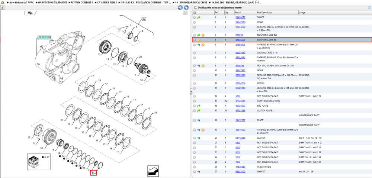The width and height of the screenshot is (372, 178).
Task: Open part number 14536390 link
Action: [240, 166]
